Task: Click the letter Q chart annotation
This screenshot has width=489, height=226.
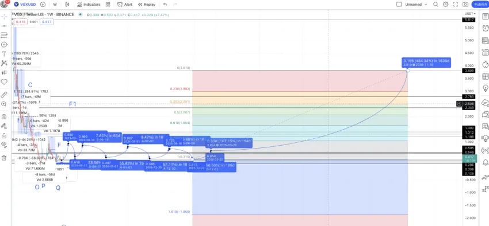Action: (x=58, y=188)
